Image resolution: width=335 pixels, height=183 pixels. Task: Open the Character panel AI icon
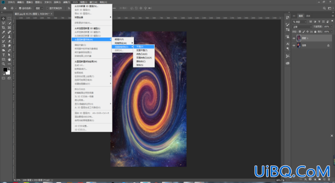click(287, 44)
